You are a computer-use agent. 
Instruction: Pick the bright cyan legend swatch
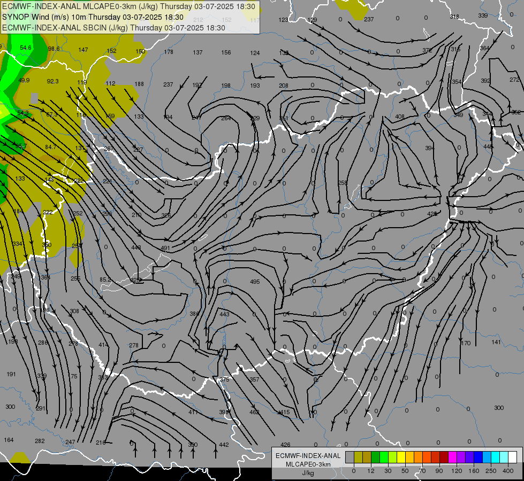point(495,457)
